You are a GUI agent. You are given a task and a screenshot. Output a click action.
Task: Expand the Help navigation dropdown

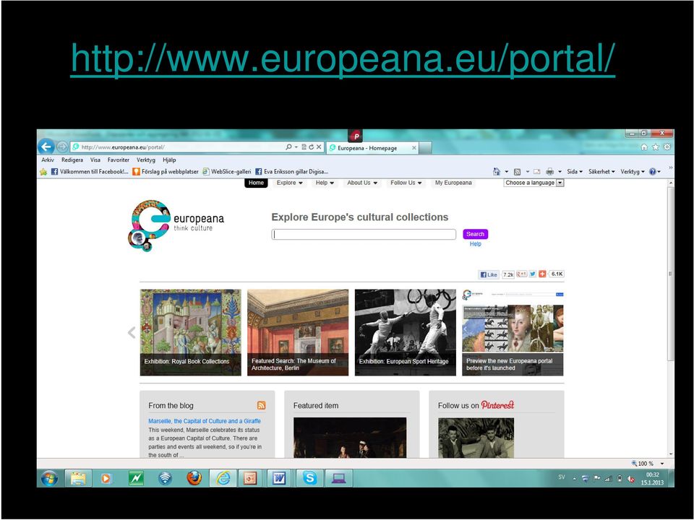pyautogui.click(x=325, y=183)
